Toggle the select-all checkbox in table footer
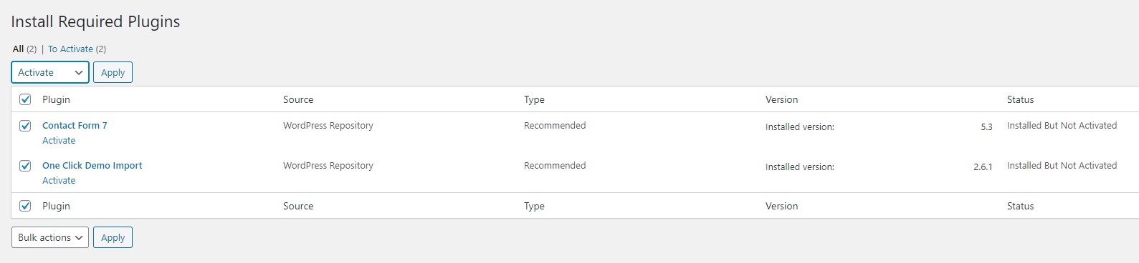1139x263 pixels. 25,206
